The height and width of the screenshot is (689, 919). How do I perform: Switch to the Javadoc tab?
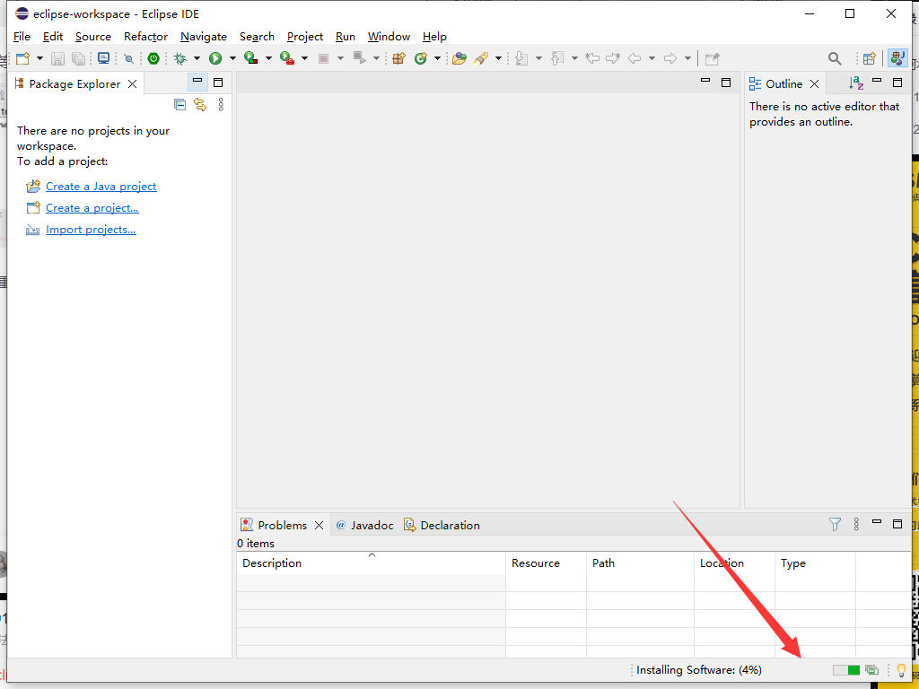pos(364,525)
